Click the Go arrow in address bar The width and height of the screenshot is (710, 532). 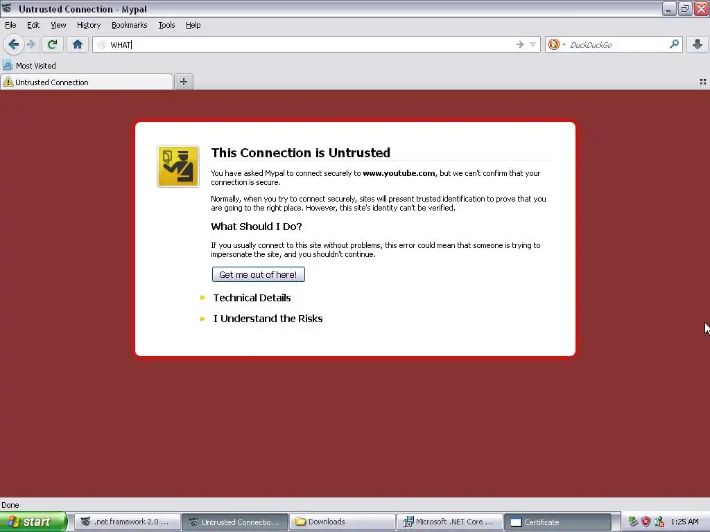point(520,44)
